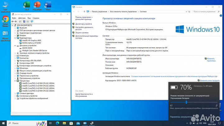Click Forward arrow in Device Manager toolbar
224x126 pixels.
16,21
